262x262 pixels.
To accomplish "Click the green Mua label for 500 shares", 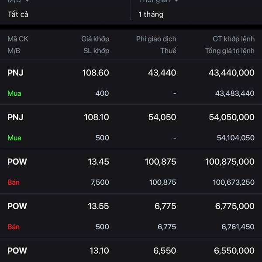I will coord(14,138).
